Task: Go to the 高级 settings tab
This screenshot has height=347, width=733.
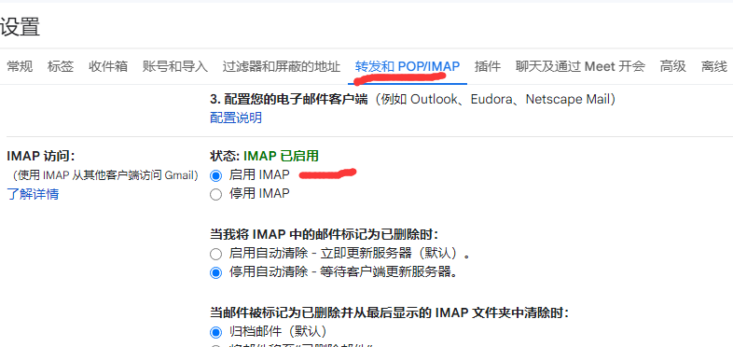Action: [672, 66]
